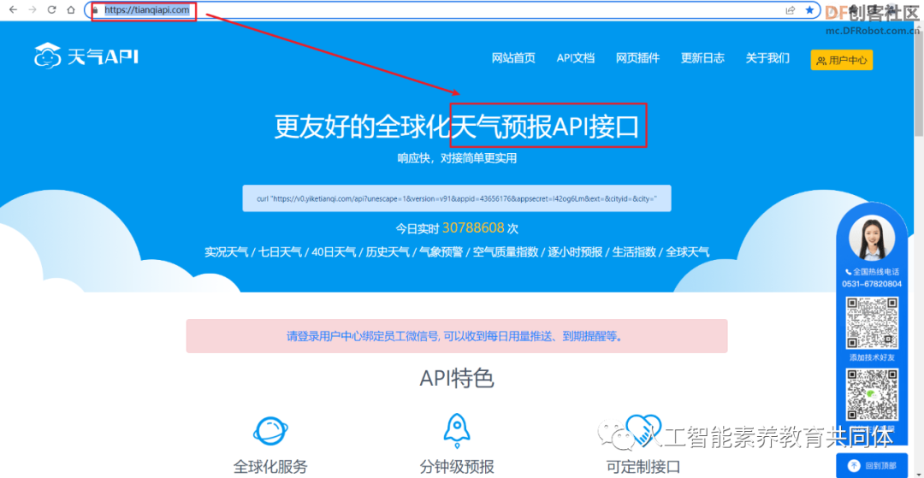Viewport: 924px width, 478px height.
Task: Click the address bar URL tianqiapi.com
Action: (147, 10)
